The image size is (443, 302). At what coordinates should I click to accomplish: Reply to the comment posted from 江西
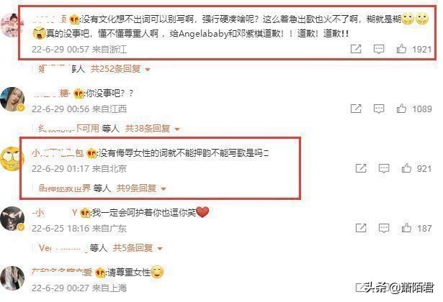[x=379, y=109]
